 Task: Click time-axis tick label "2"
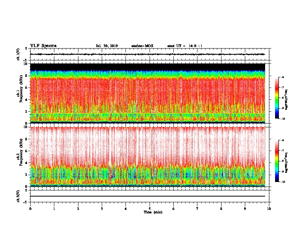78,209
